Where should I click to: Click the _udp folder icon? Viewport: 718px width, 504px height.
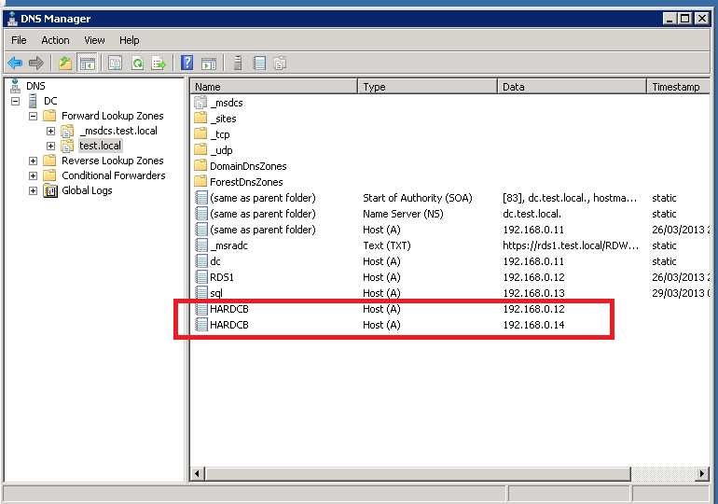tap(200, 150)
